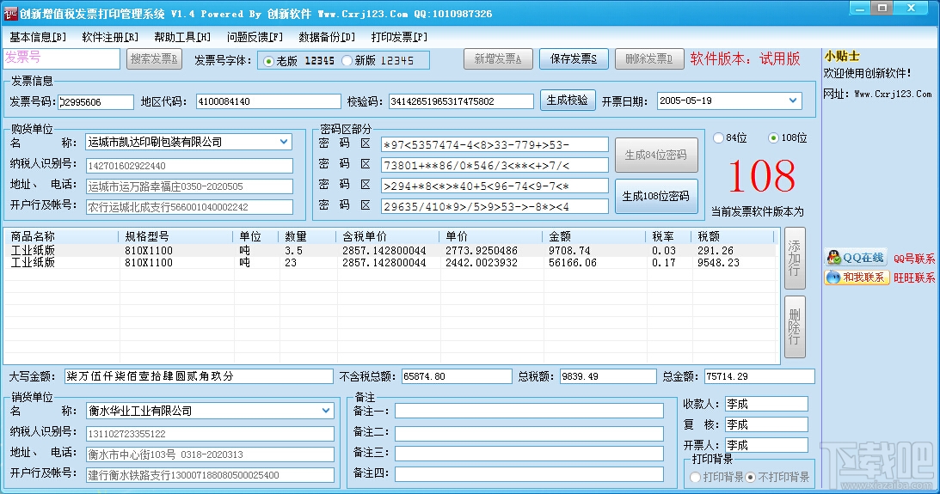
Task: Click the 备注四 input field
Action: tap(529, 474)
